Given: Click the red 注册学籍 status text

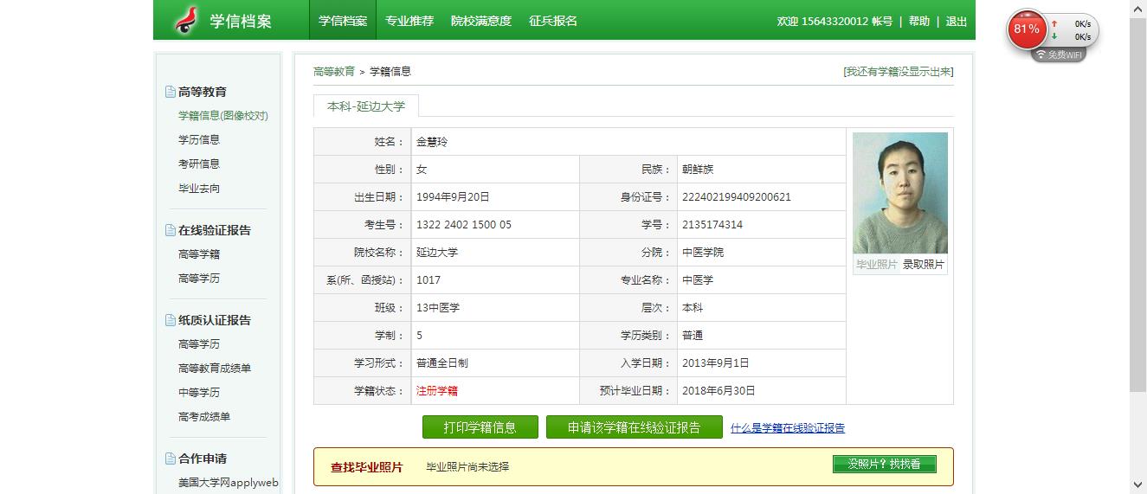Looking at the screenshot, I should (x=437, y=391).
